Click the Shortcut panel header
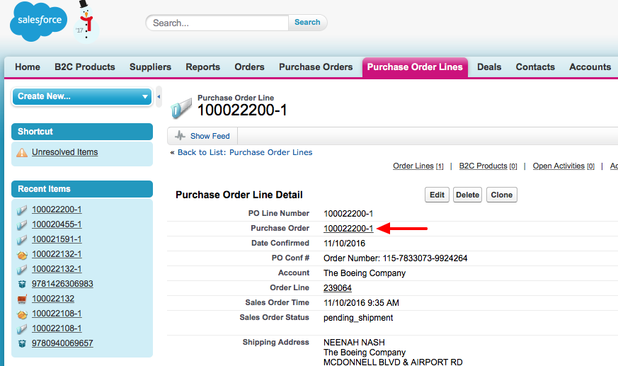The width and height of the screenshot is (618, 366). point(82,132)
